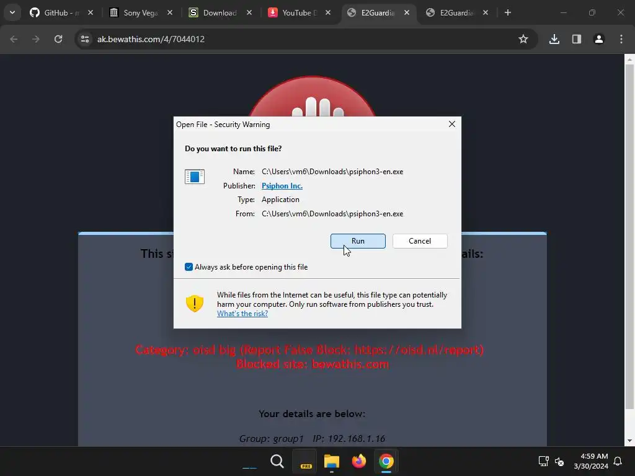Click the page vertical scrollbar
The width and height of the screenshot is (635, 476).
click(x=629, y=237)
